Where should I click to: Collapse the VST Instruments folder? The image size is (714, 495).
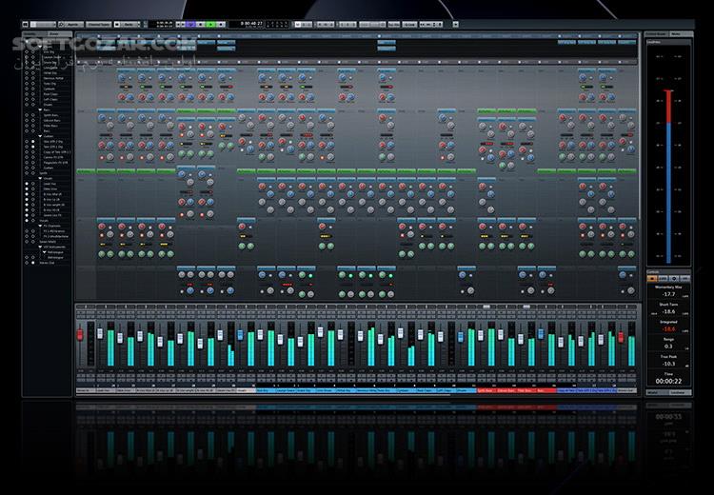[40, 247]
